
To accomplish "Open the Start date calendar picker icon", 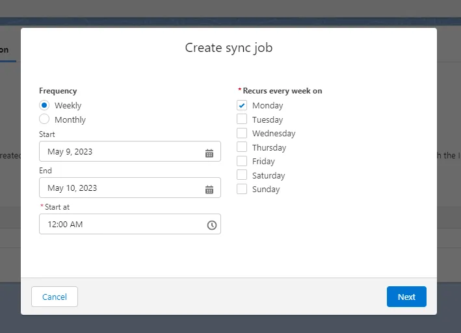I will coord(209,153).
